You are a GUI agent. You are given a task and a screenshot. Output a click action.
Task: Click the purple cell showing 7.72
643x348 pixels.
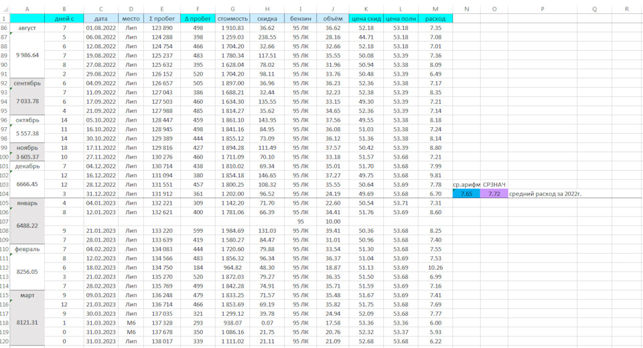494,194
